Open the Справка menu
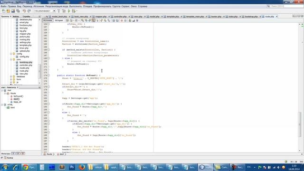Viewport: 304px width, 171px height. point(142,6)
